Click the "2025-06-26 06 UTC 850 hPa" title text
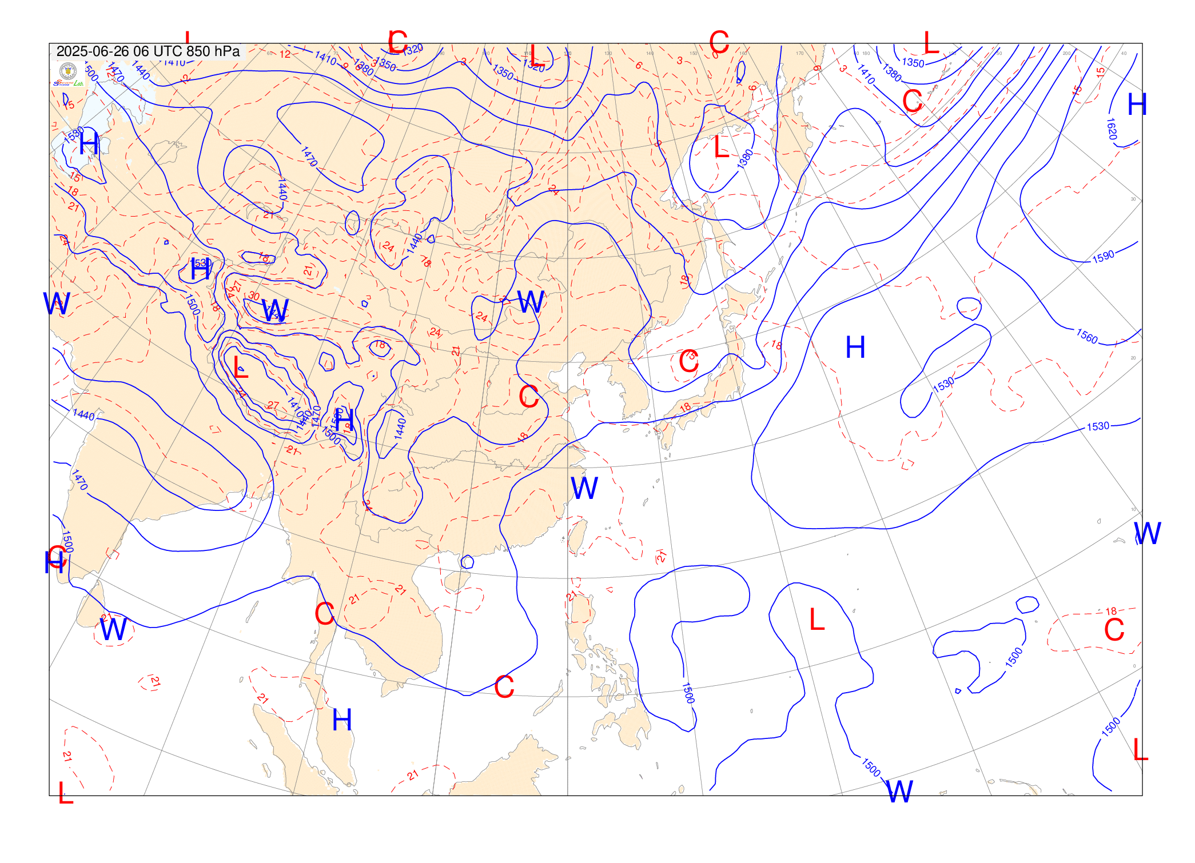The height and width of the screenshot is (863, 1195). tap(148, 51)
